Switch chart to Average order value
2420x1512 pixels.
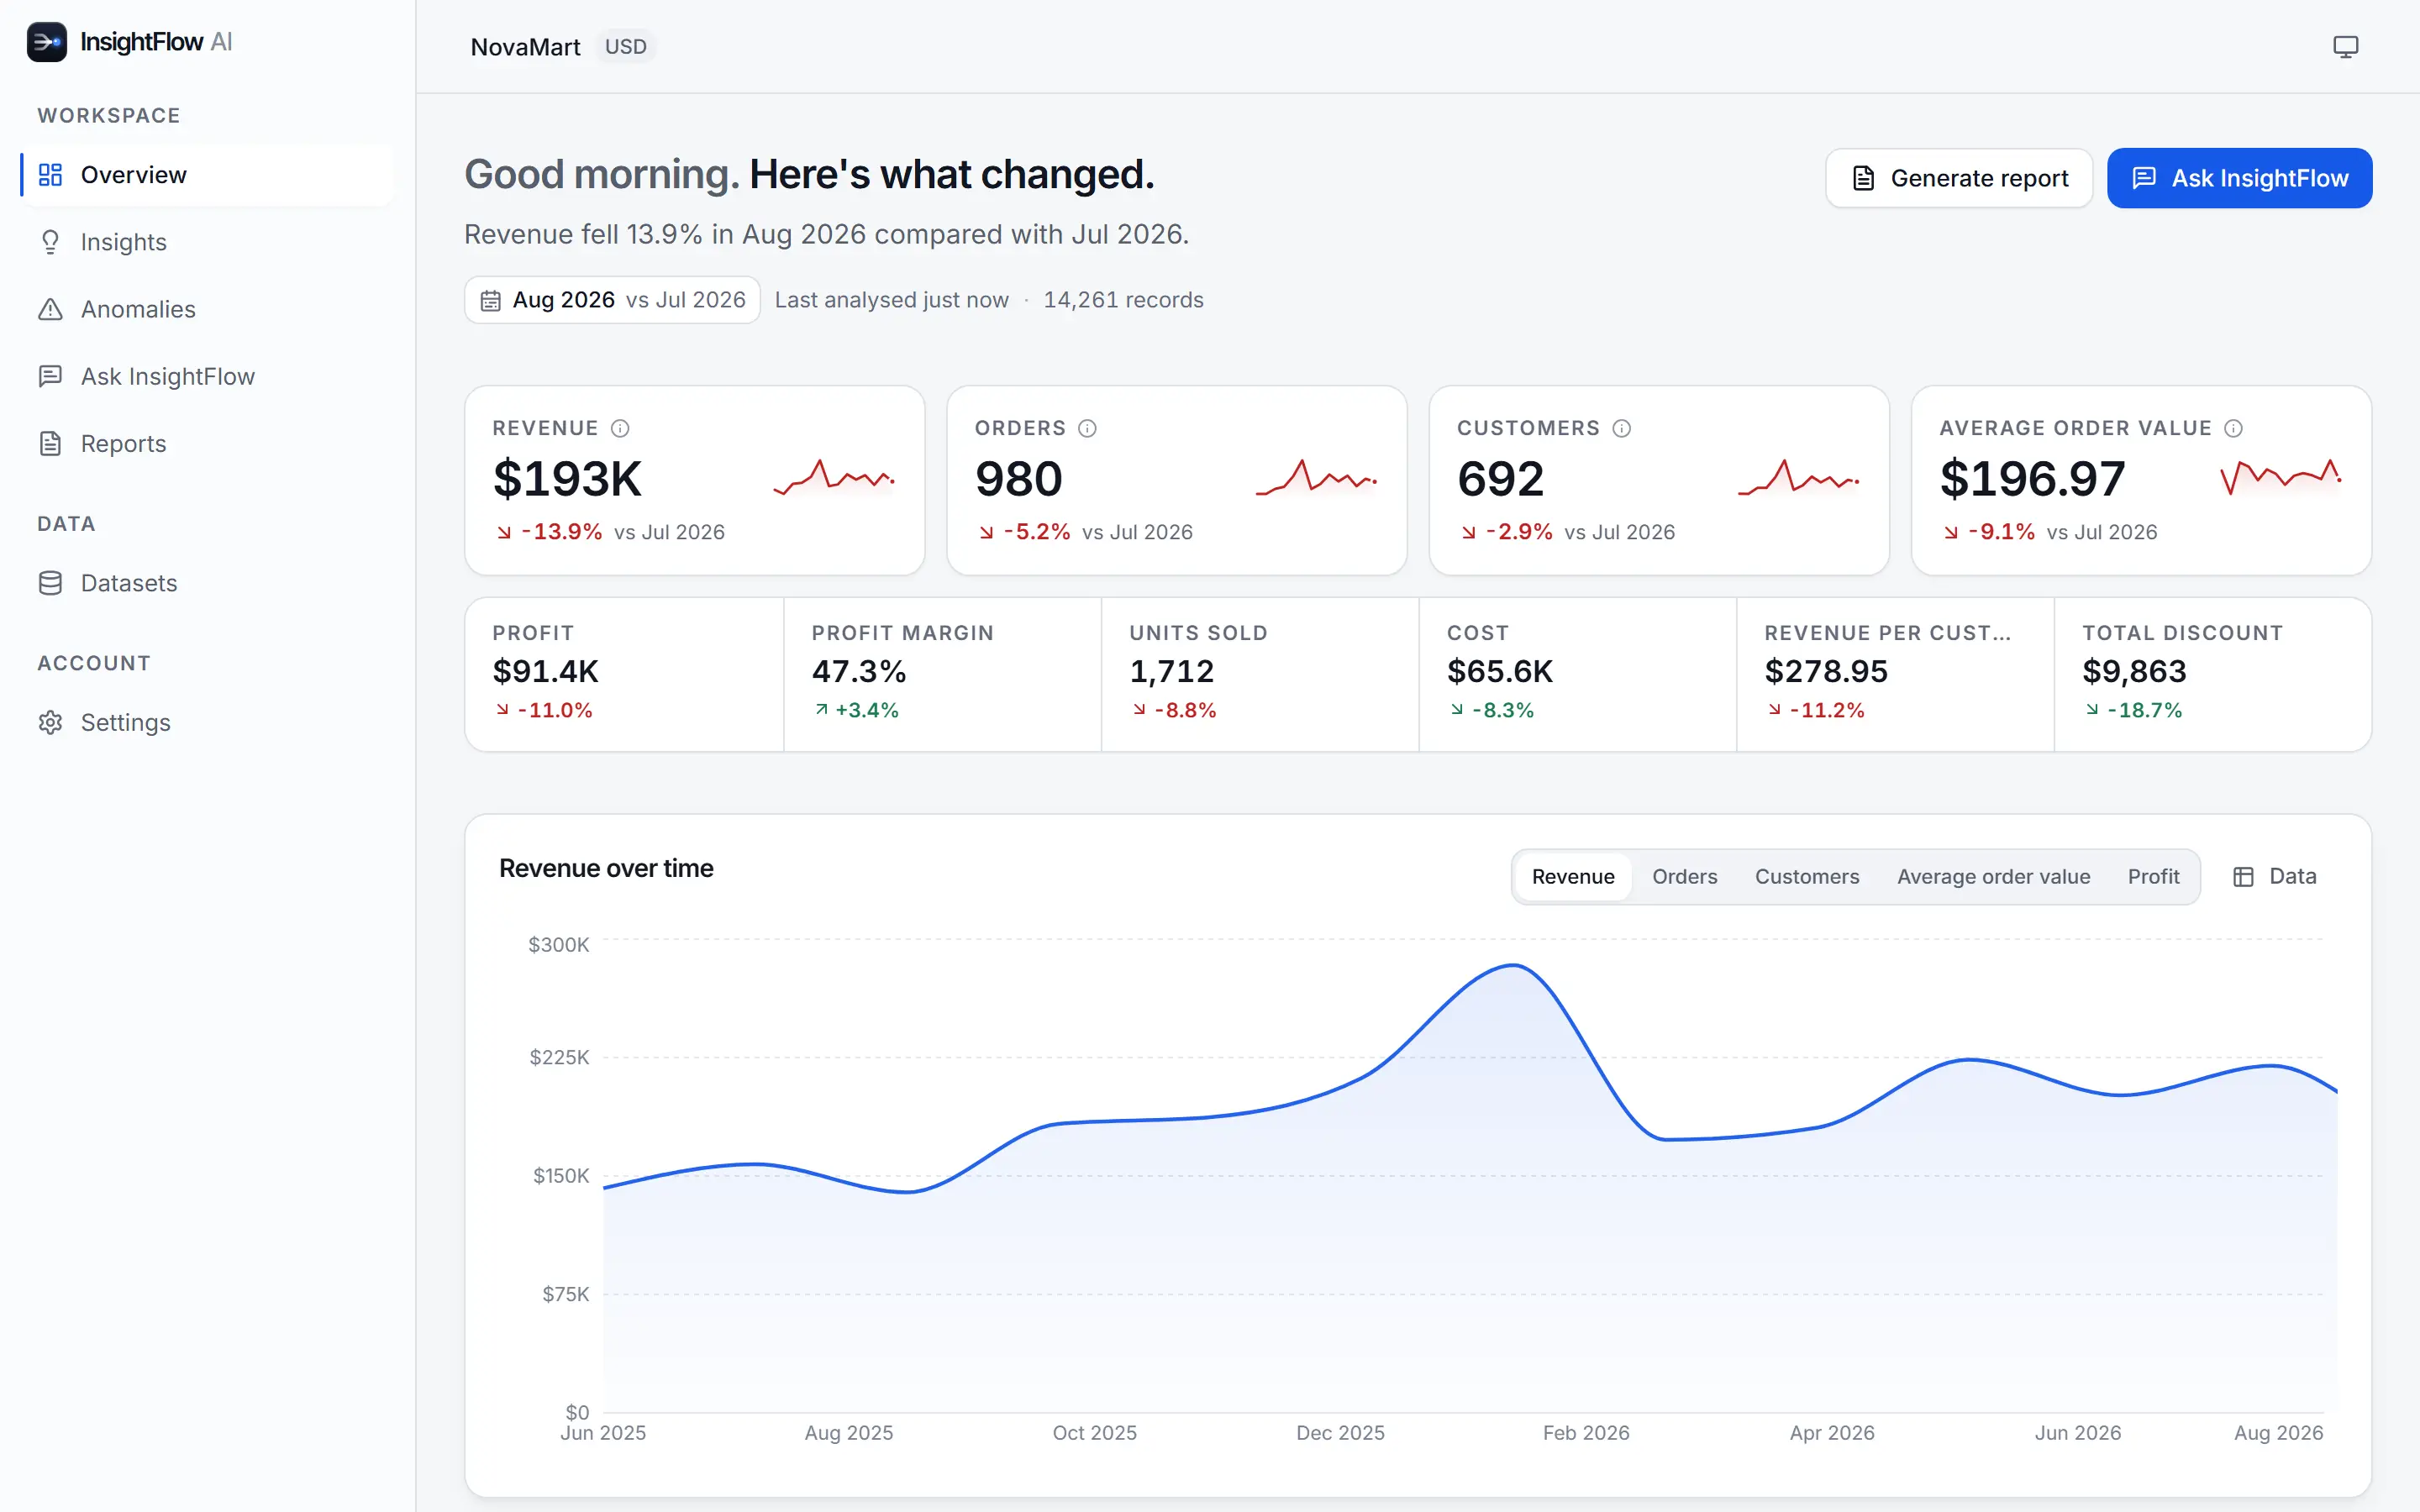(x=1993, y=877)
